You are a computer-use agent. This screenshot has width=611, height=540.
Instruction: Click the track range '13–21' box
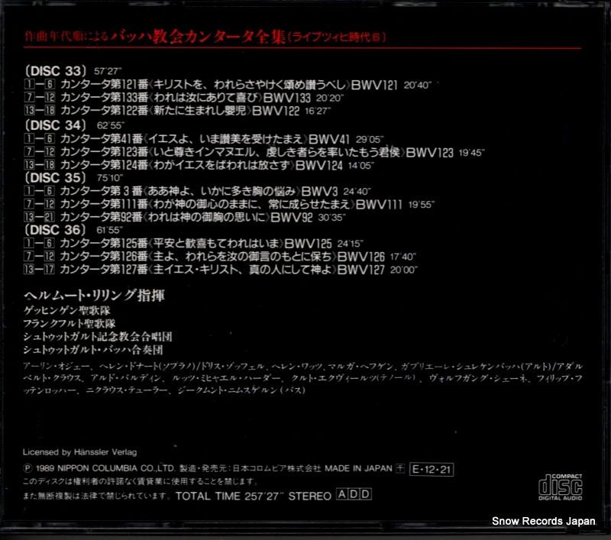point(40,217)
